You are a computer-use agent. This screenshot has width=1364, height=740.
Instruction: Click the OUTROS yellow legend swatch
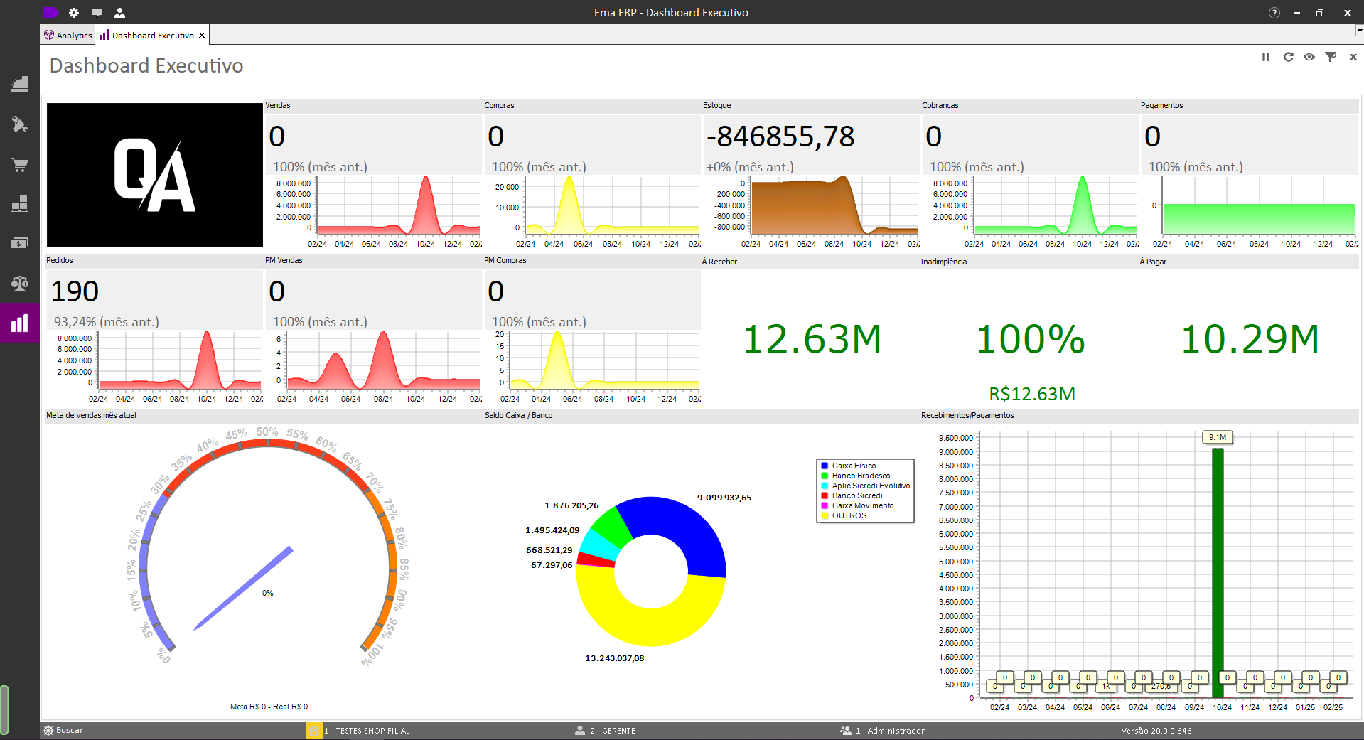point(825,515)
